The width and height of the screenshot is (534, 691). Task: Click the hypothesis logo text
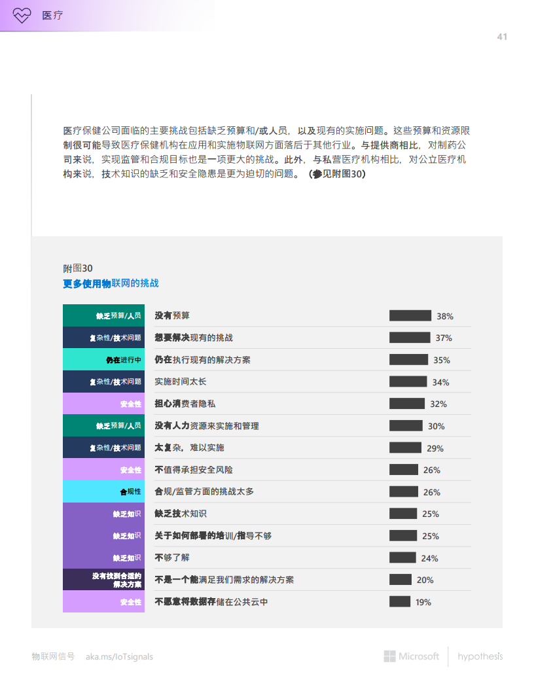pyautogui.click(x=480, y=656)
